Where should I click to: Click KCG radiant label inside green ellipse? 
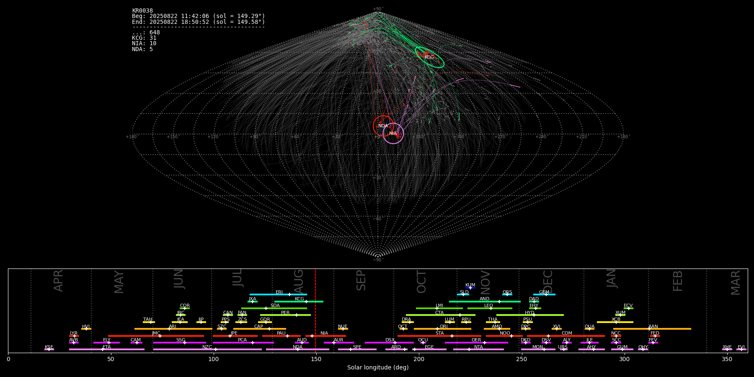(x=429, y=57)
